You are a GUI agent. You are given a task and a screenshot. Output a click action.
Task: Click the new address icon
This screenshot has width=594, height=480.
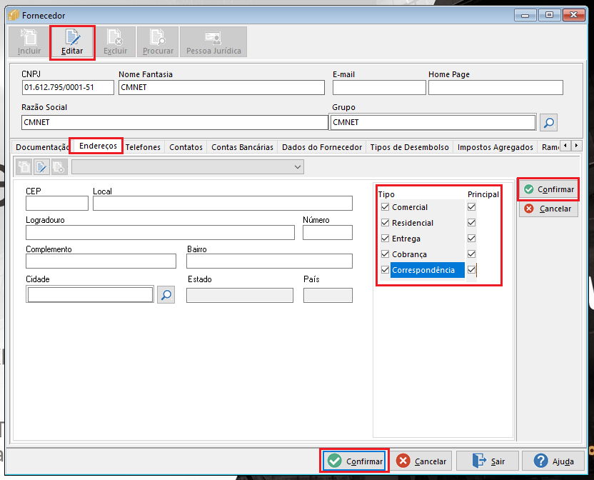pos(24,167)
